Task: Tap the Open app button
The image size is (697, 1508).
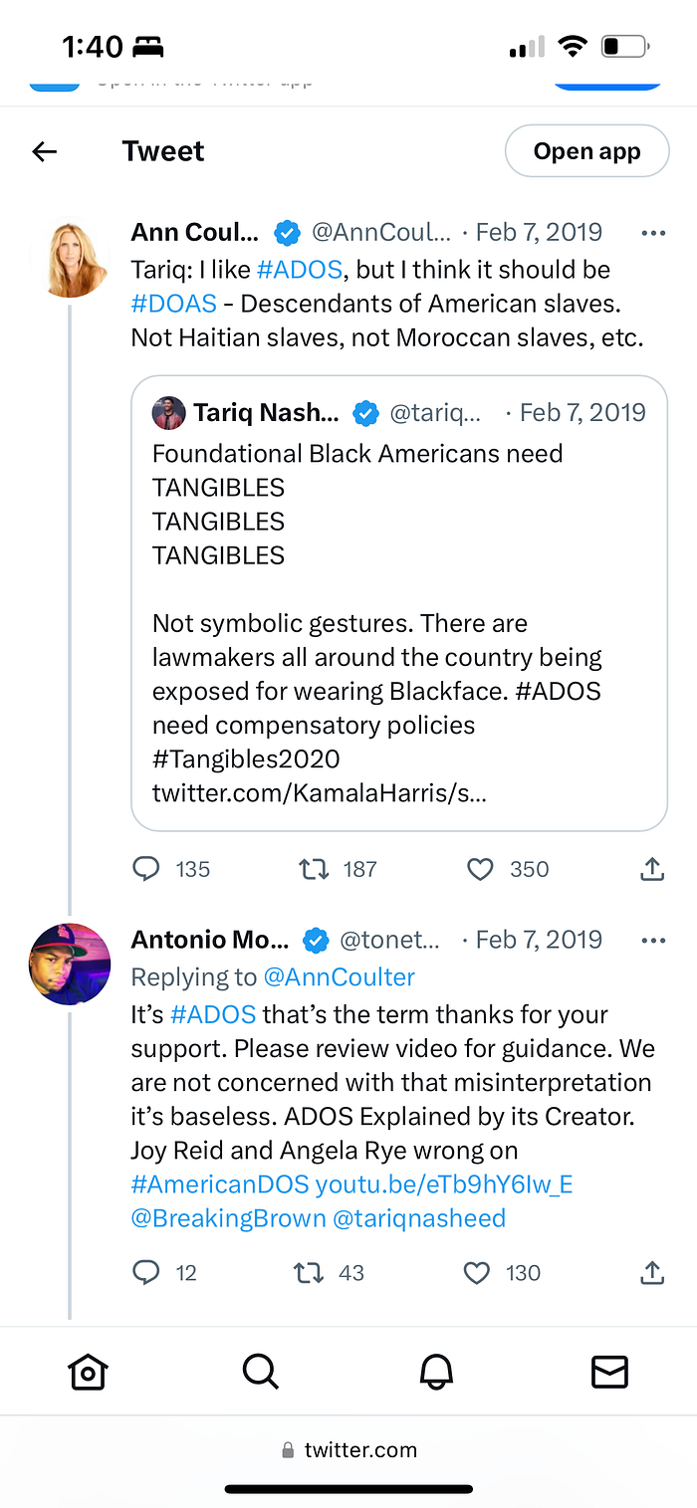Action: (587, 151)
